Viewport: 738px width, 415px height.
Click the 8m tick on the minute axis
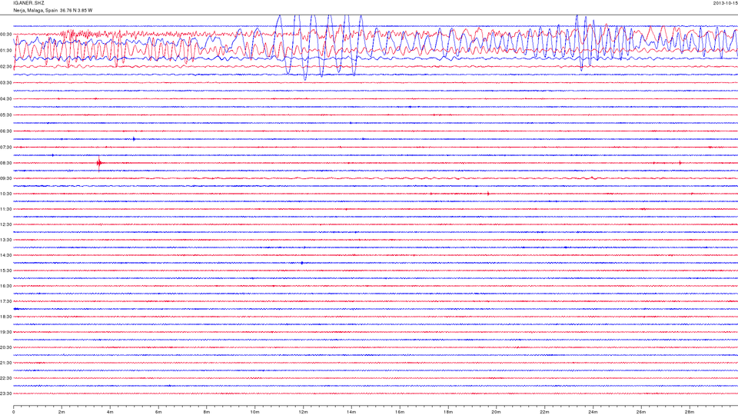click(x=207, y=412)
